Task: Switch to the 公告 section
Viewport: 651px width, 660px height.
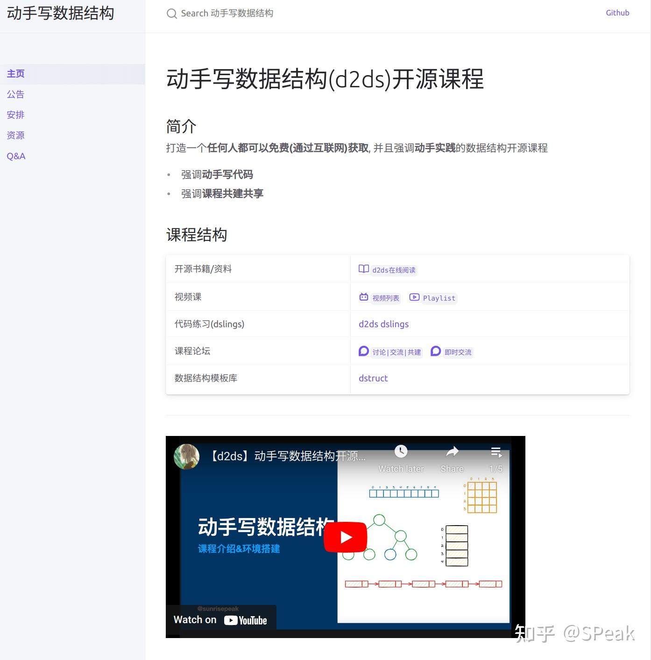Action: tap(15, 94)
